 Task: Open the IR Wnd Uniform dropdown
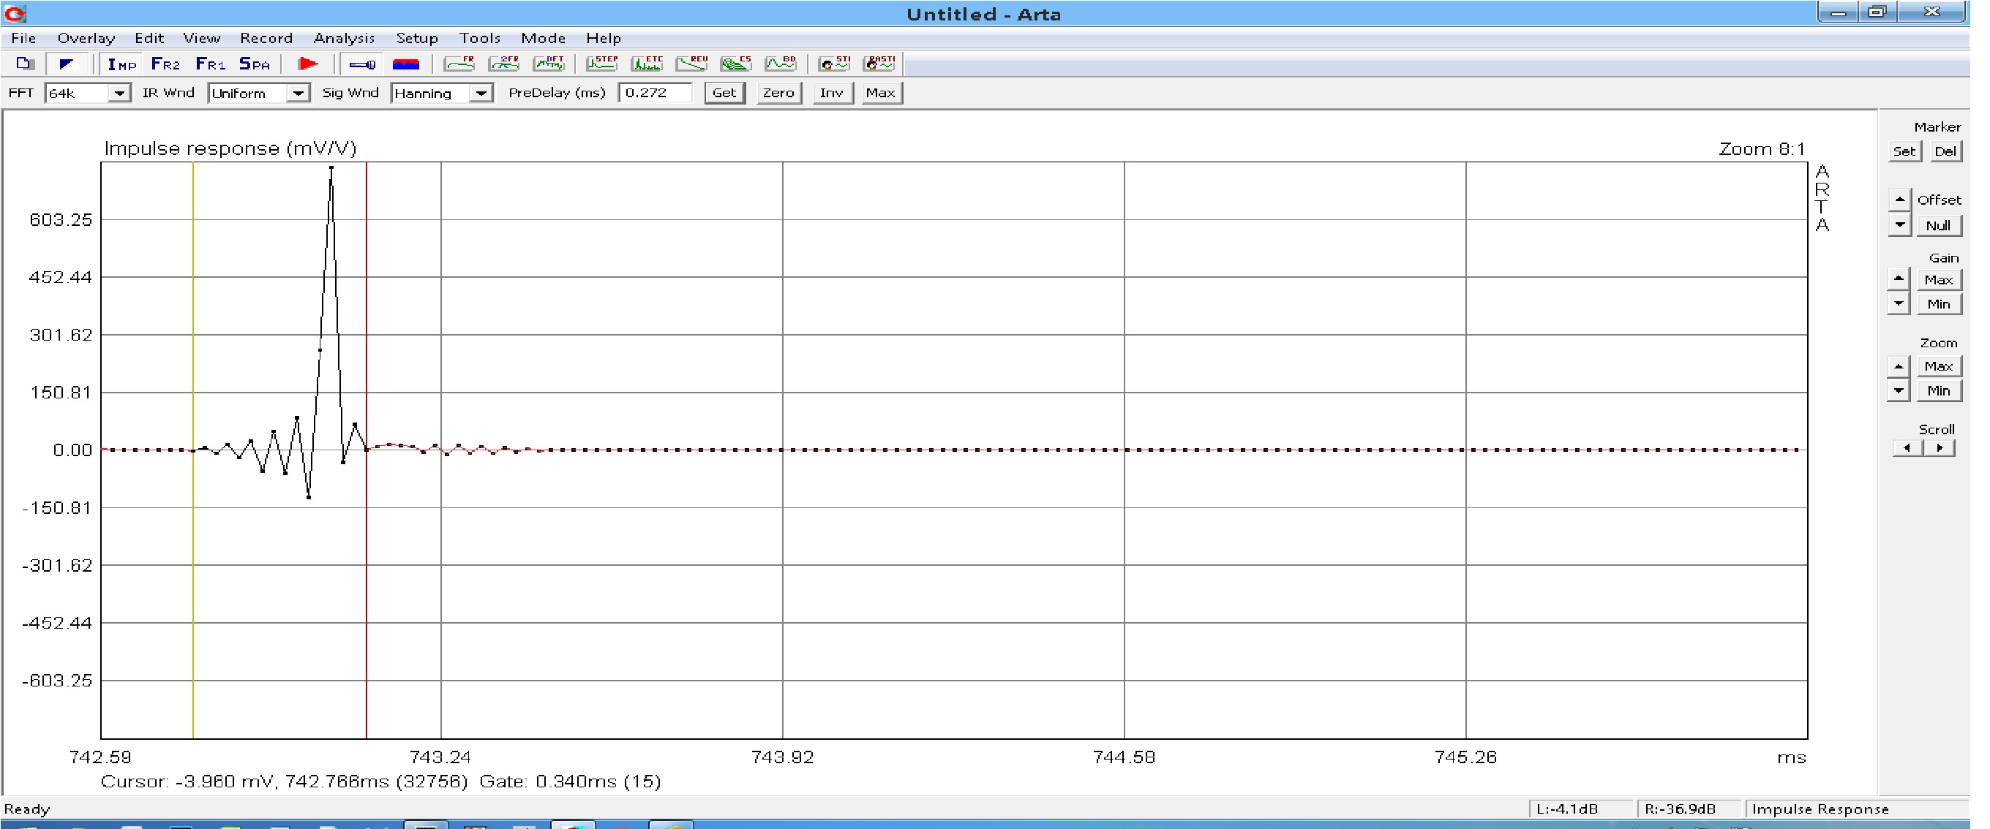coord(298,94)
